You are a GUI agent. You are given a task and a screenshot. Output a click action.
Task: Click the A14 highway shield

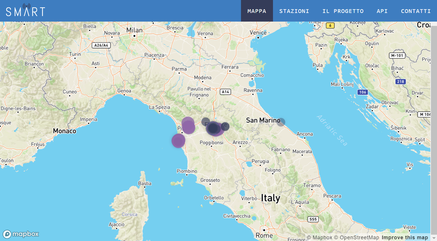coord(225,92)
